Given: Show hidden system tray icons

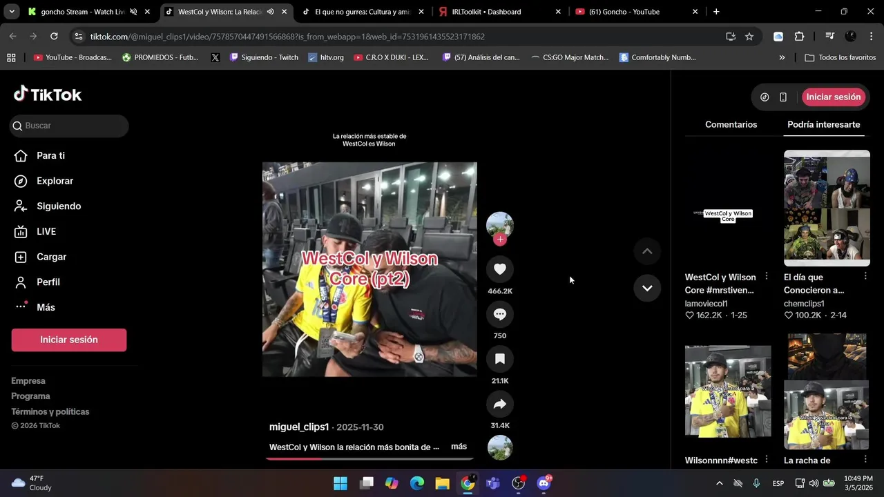Looking at the screenshot, I should point(719,483).
